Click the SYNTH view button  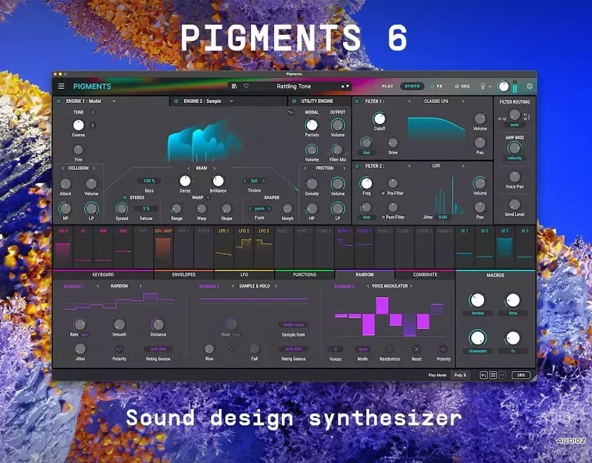412,86
